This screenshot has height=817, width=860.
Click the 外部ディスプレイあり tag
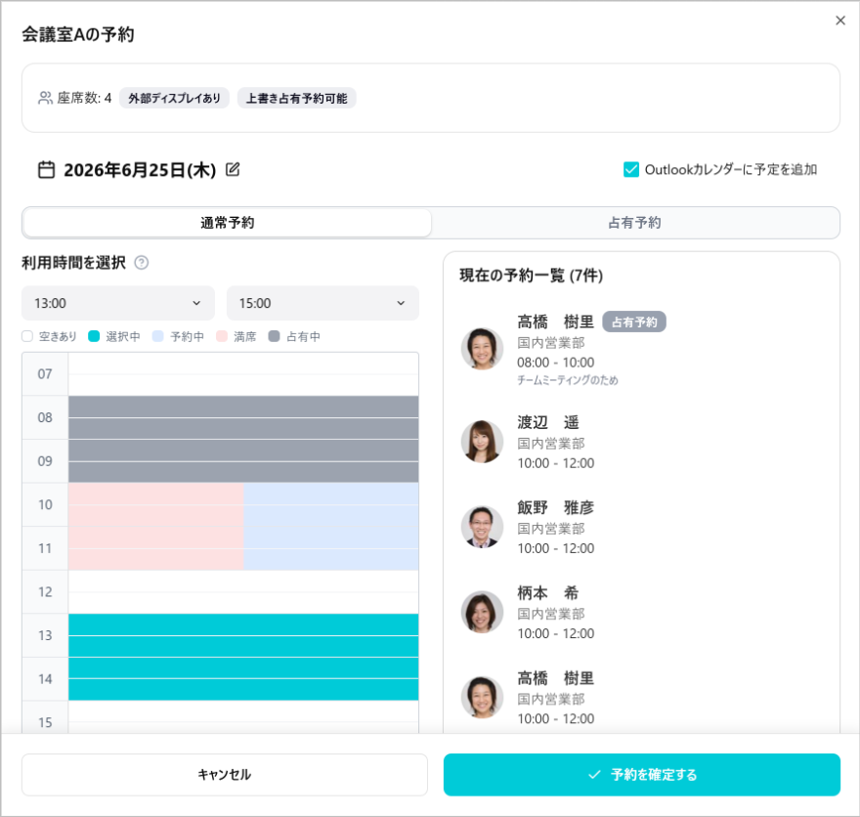tap(174, 98)
